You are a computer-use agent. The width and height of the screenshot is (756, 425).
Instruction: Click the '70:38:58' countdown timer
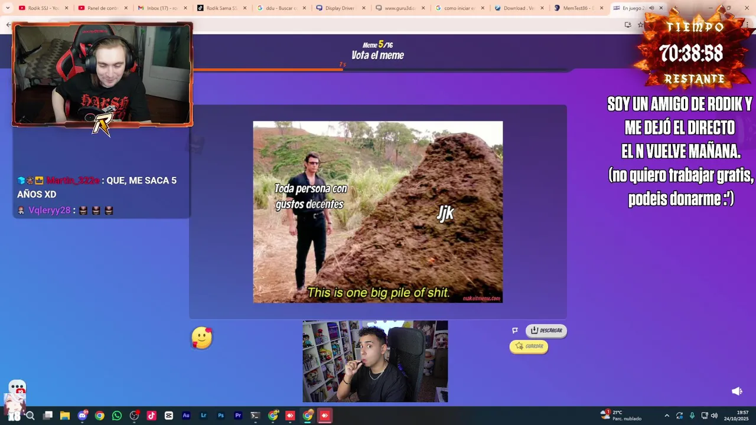coord(691,54)
